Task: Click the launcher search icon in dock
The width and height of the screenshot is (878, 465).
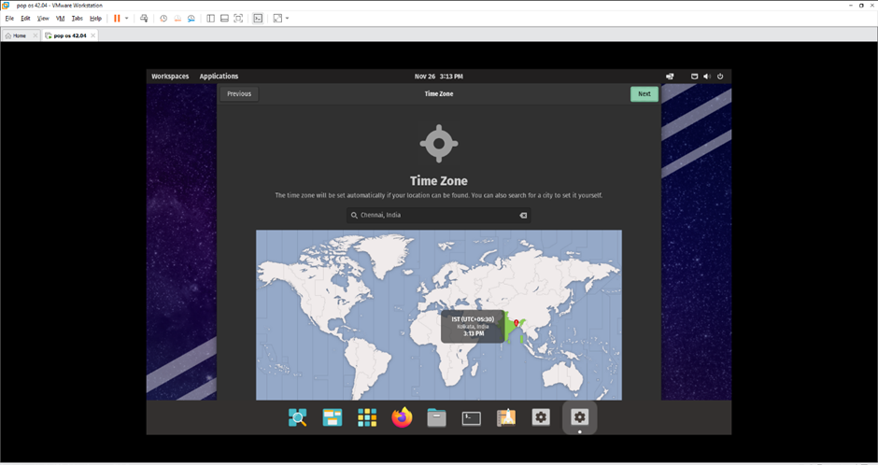Action: coord(298,417)
